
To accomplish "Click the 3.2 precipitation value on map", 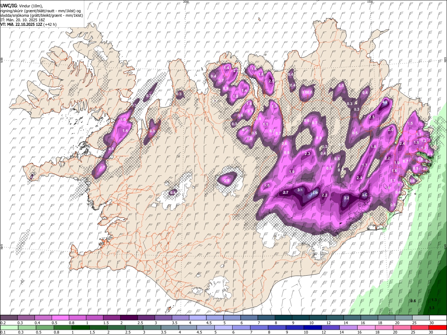I will [346, 198].
